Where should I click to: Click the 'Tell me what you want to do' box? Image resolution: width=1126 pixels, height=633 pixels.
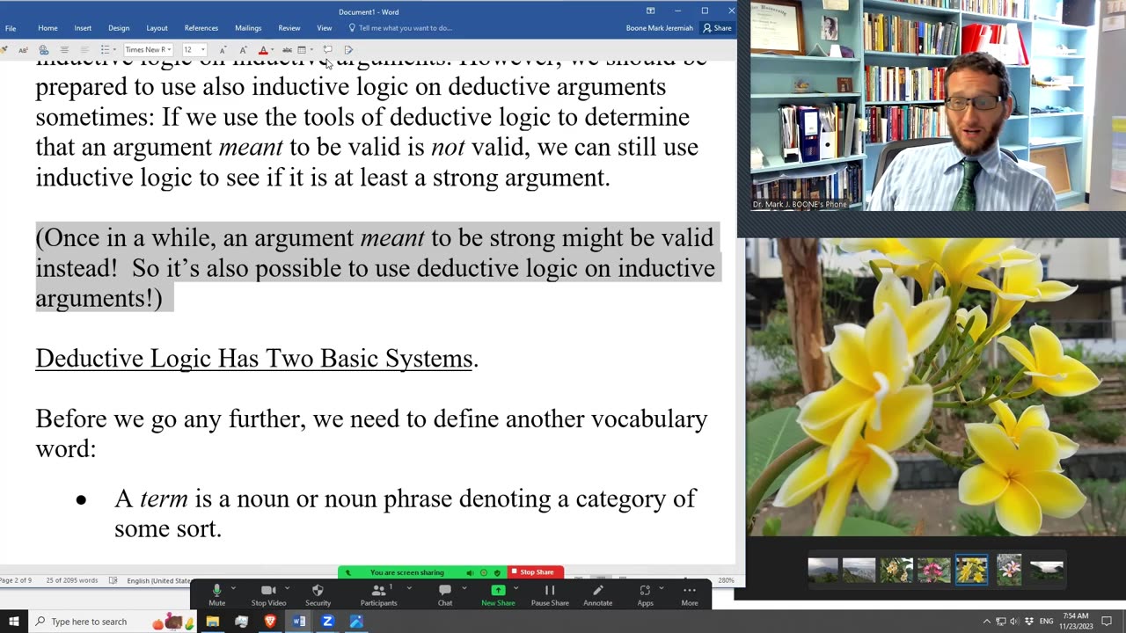[x=400, y=28]
